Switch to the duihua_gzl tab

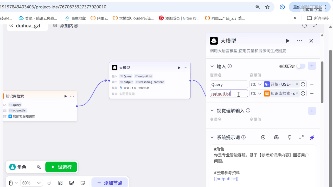tap(27, 26)
